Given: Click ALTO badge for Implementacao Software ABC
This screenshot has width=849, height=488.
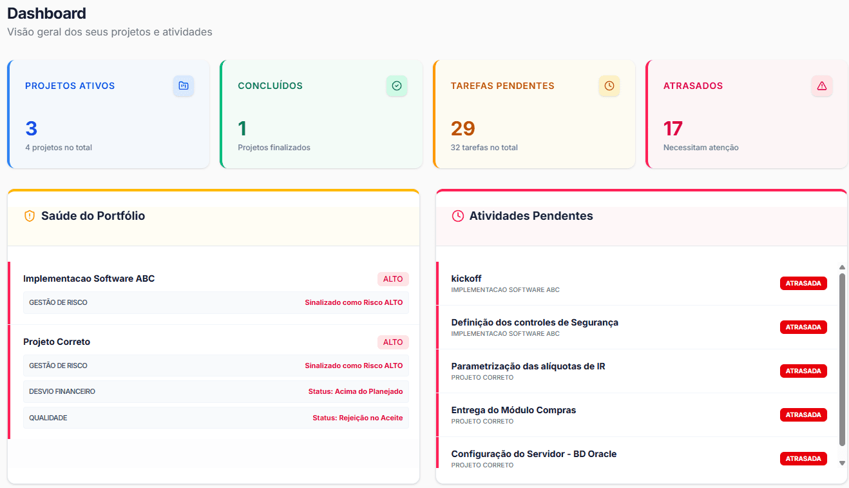Looking at the screenshot, I should [393, 279].
